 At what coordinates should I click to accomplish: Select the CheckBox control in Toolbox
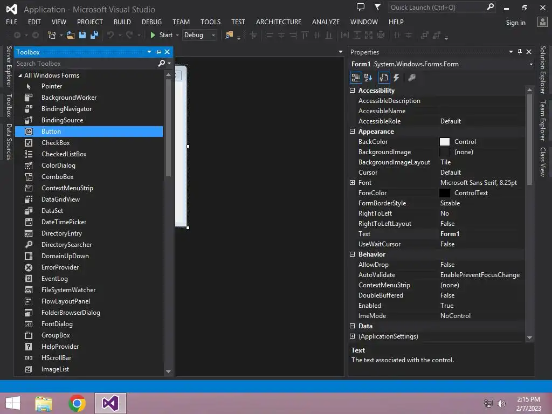coord(89,142)
